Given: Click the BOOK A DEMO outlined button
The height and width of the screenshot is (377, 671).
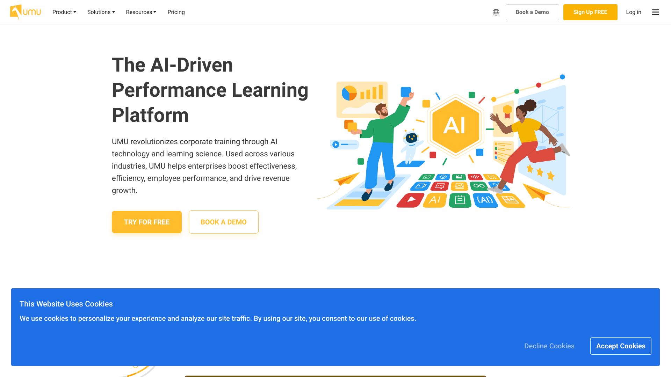Looking at the screenshot, I should click(224, 222).
